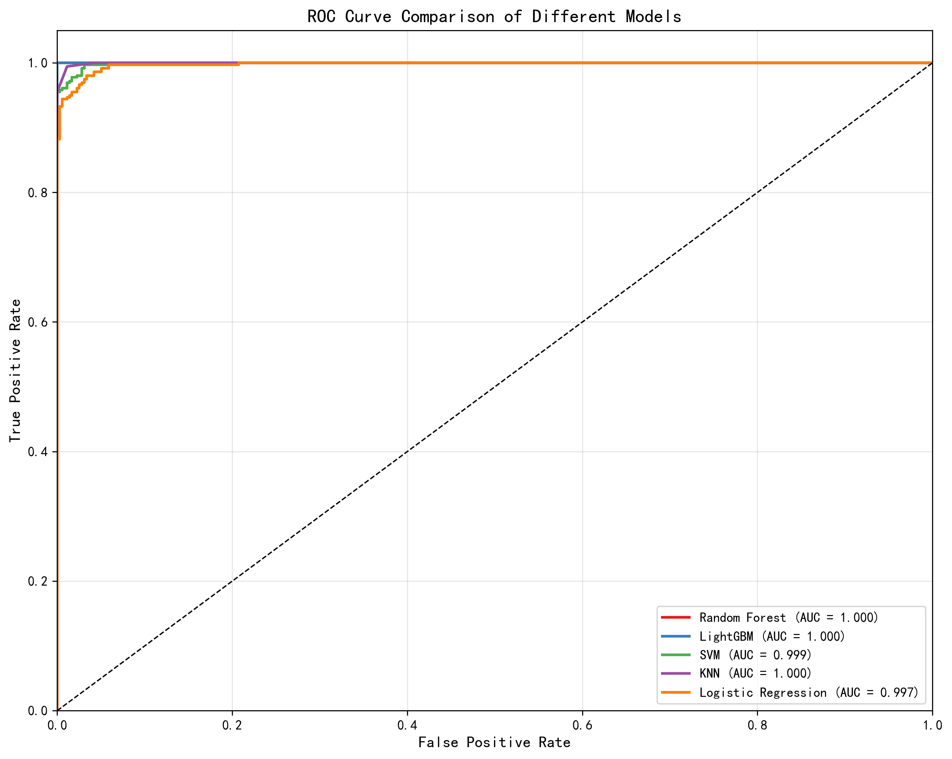952x759 pixels.
Task: Click the 0.4 tick on the y-axis
Action: (38, 452)
